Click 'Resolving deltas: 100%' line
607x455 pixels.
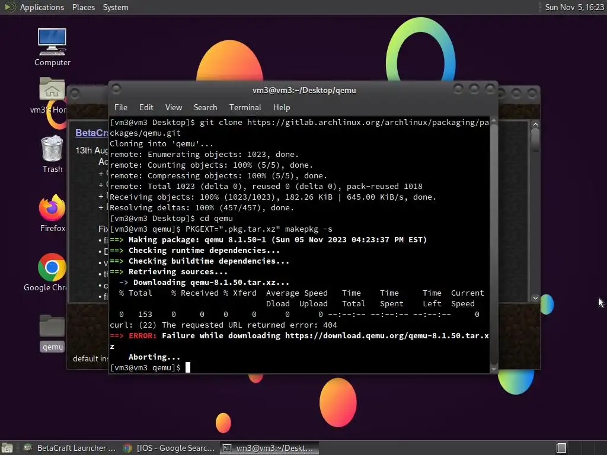coord(202,208)
